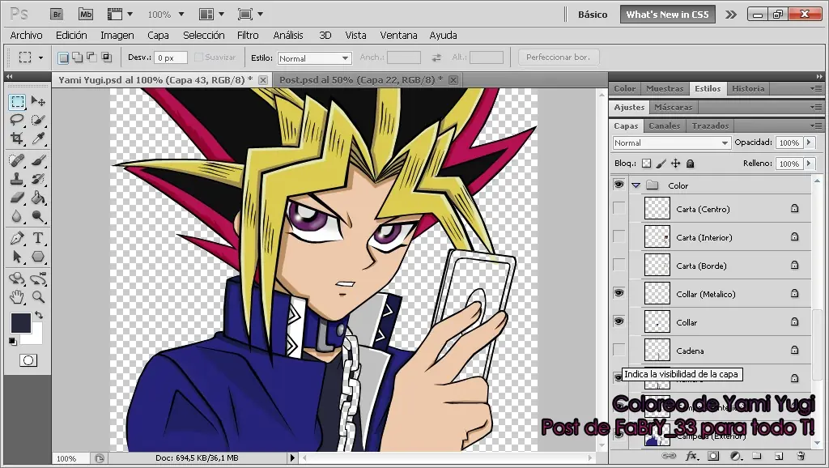
Task: Select the Crop tool
Action: click(x=16, y=137)
